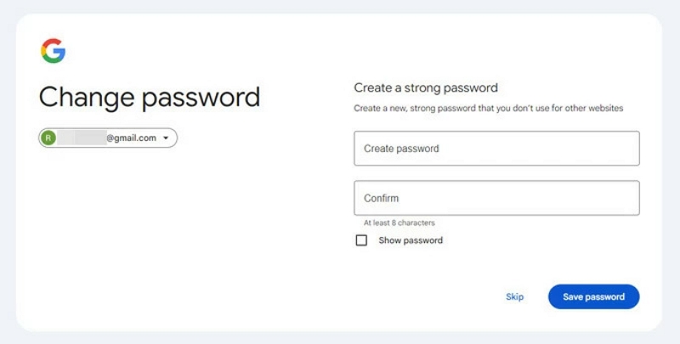Focus the Create password field

(496, 149)
